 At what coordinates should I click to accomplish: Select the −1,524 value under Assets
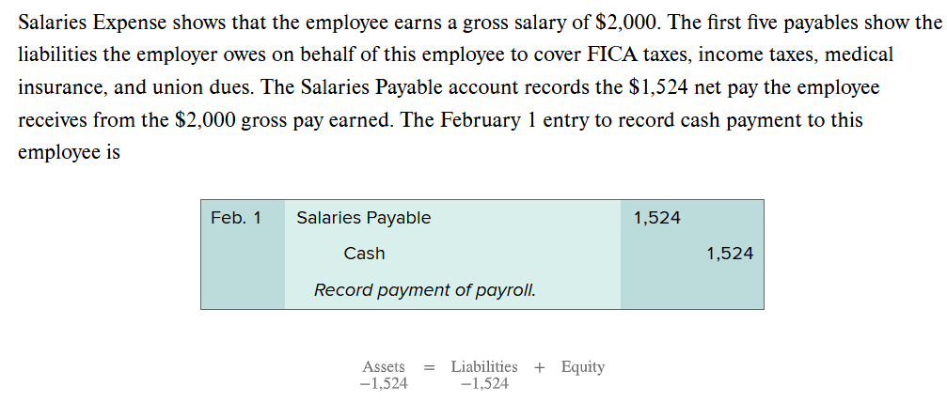[384, 383]
